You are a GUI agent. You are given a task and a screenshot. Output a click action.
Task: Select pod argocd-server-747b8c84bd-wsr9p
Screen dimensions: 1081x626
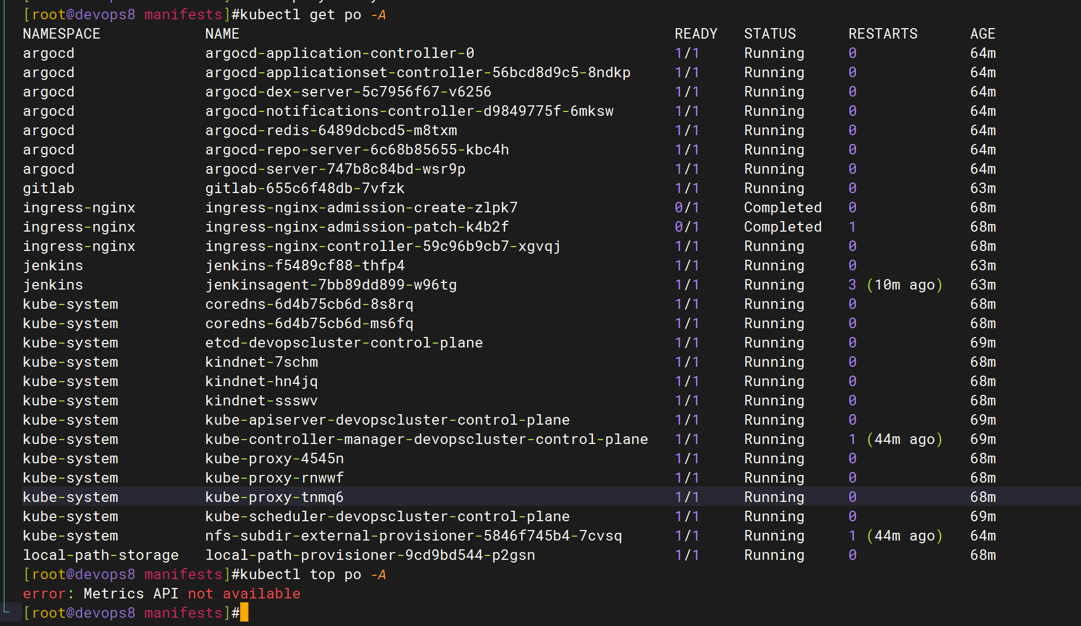tap(336, 169)
